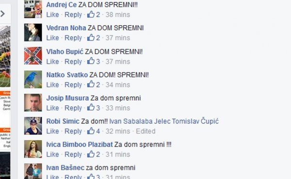Image resolution: width=291 pixels, height=179 pixels.
Task: Click thumbs-up icon on Vedran Noha's comment
Action: [91, 37]
